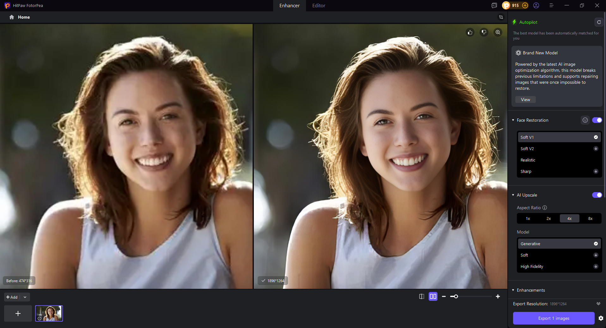The height and width of the screenshot is (328, 606).
Task: Click the magnifier zoom icon on preview
Action: coord(498,32)
